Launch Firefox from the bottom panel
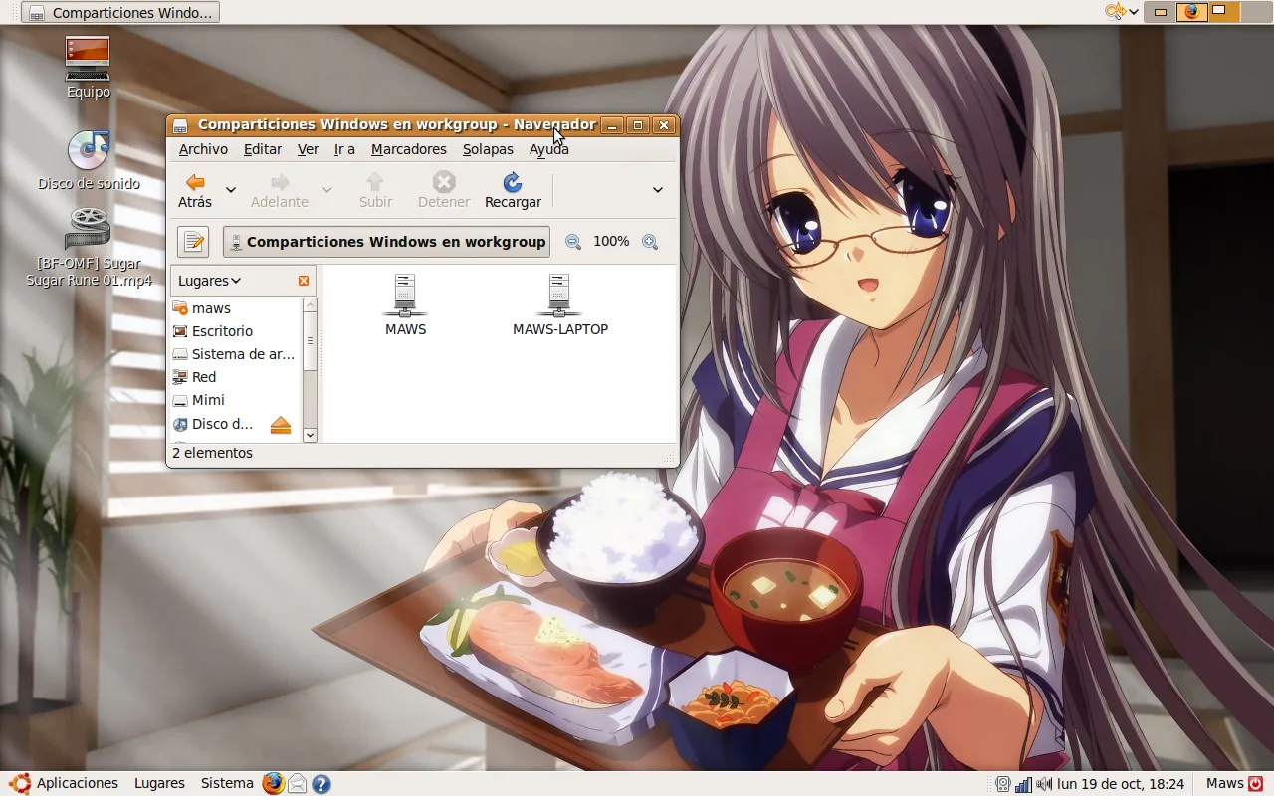This screenshot has width=1274, height=796. point(274,784)
